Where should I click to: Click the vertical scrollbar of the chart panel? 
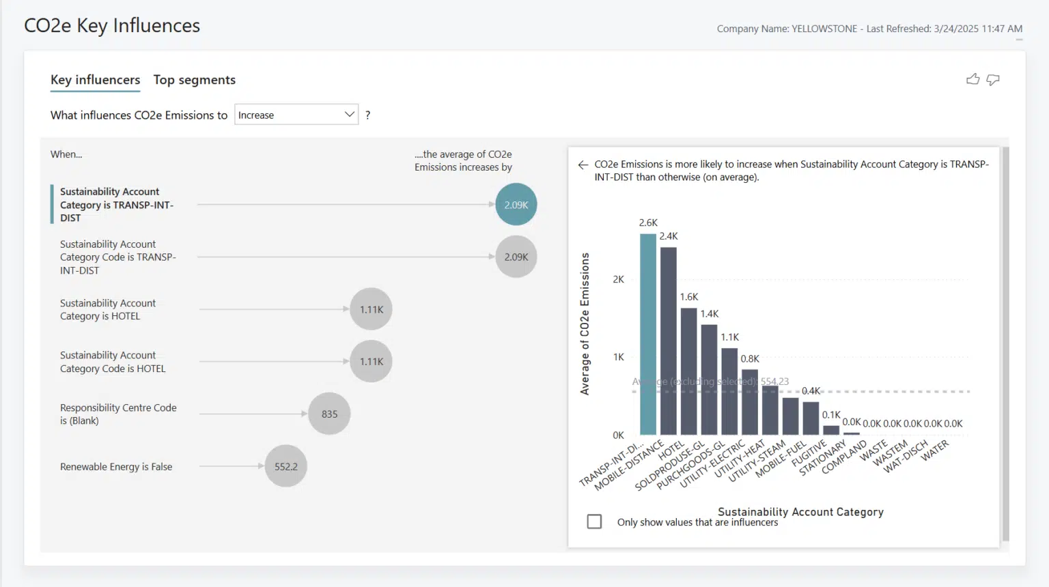coord(1005,343)
